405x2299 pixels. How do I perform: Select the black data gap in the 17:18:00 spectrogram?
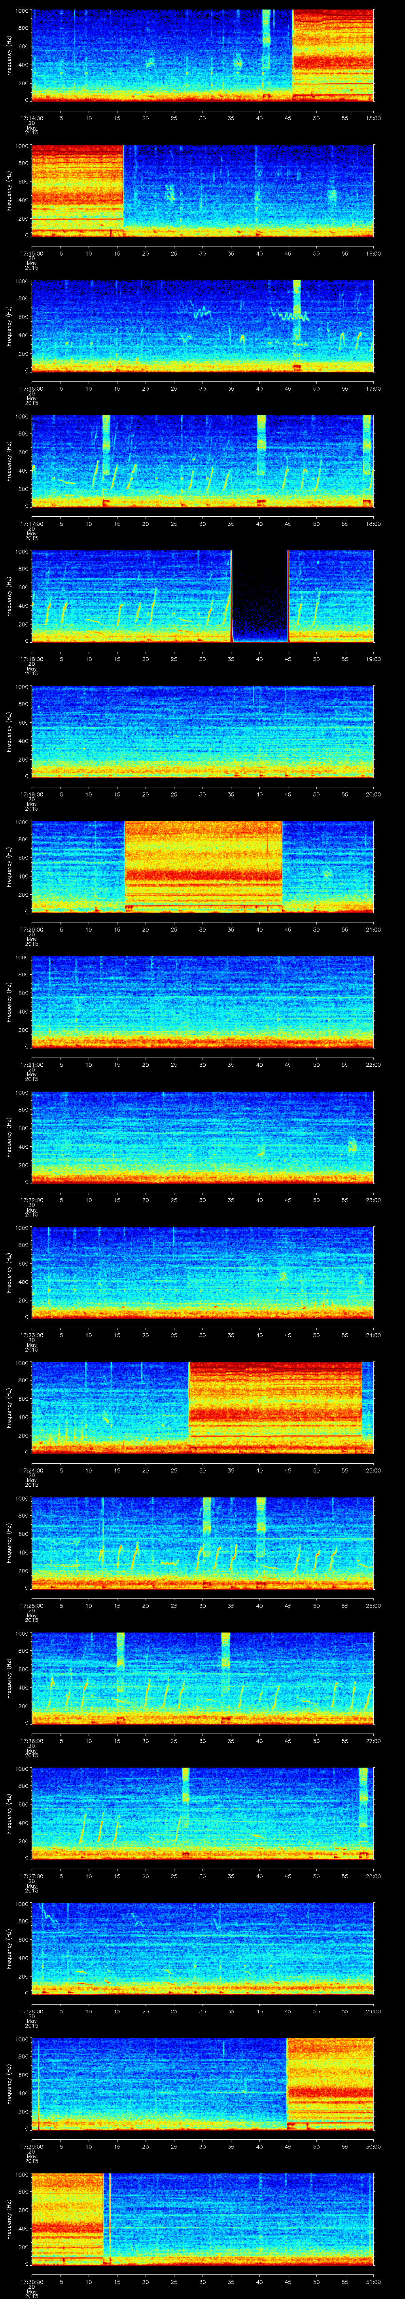[260, 596]
